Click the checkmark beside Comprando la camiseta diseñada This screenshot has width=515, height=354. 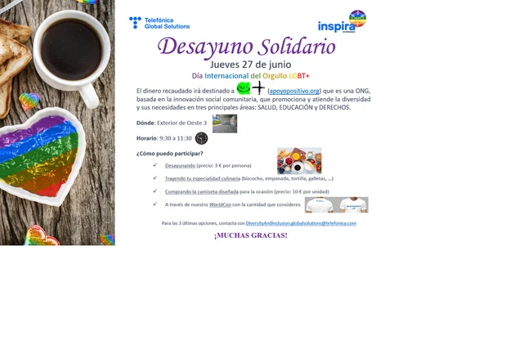(x=154, y=191)
